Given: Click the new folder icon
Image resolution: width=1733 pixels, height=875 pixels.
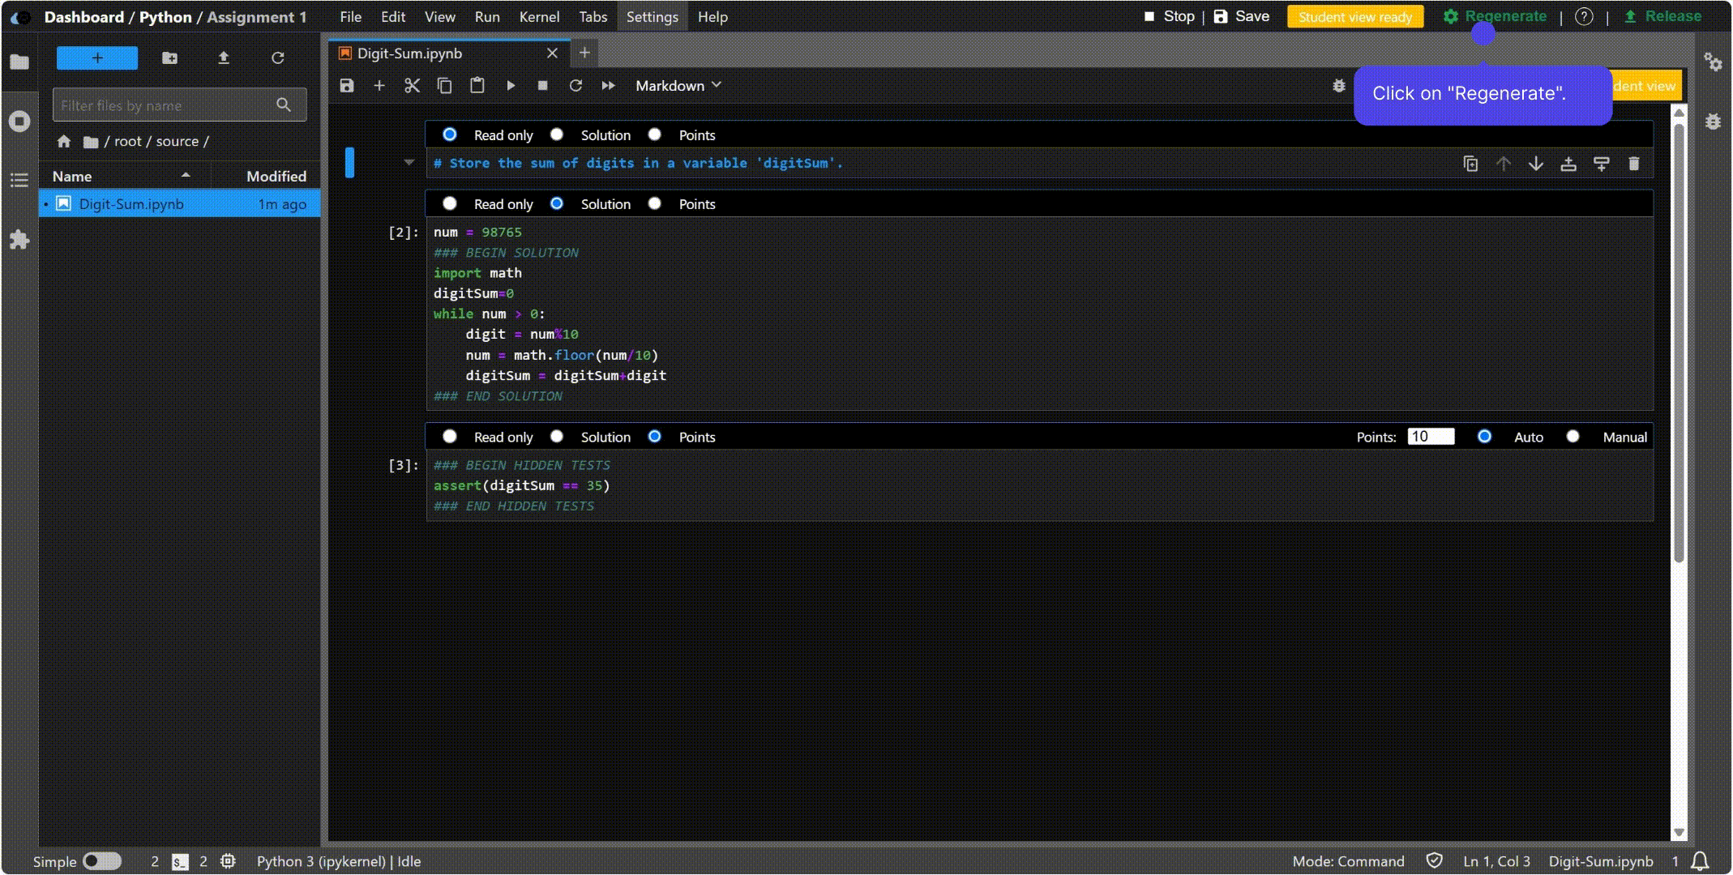Looking at the screenshot, I should (x=169, y=58).
